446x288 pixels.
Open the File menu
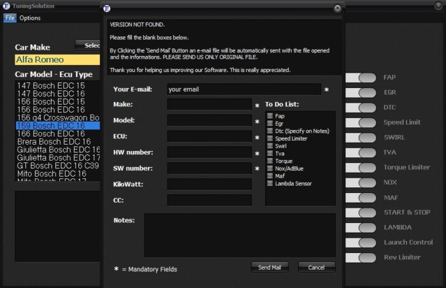point(10,18)
